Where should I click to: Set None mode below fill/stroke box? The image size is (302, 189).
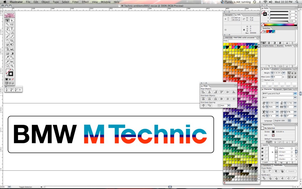pos(12,79)
